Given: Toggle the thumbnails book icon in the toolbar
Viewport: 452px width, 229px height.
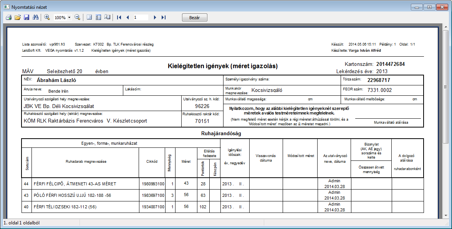Looking at the screenshot, I should pyautogui.click(x=107, y=17).
